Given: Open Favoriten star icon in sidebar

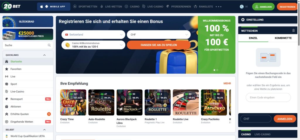Looking at the screenshot, I should point(7,69).
